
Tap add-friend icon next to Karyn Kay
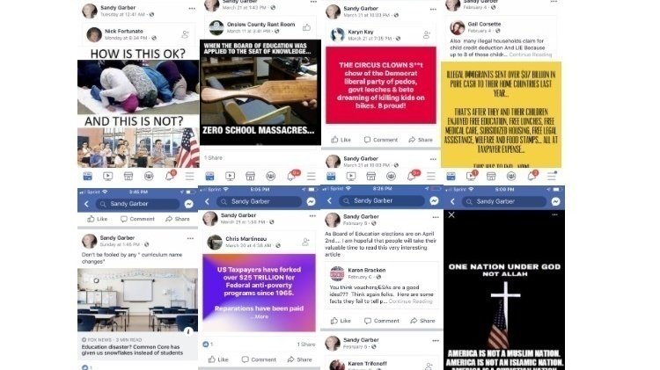pos(427,34)
